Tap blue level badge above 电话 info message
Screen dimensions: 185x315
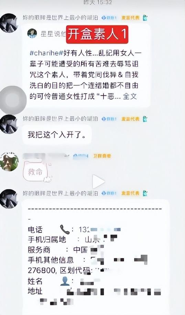[x=109, y=193]
